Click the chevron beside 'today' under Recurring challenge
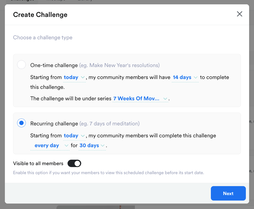254x209 pixels. point(83,136)
